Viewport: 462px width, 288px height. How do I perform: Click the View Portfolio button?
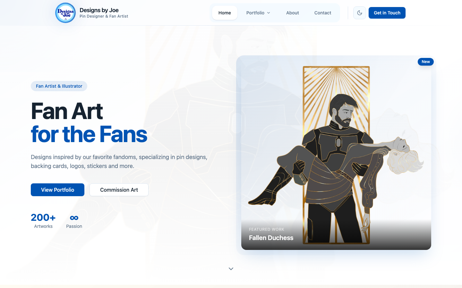click(x=57, y=190)
